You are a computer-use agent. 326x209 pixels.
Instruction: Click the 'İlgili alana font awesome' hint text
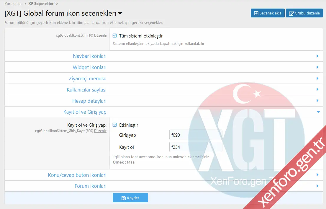161,157
